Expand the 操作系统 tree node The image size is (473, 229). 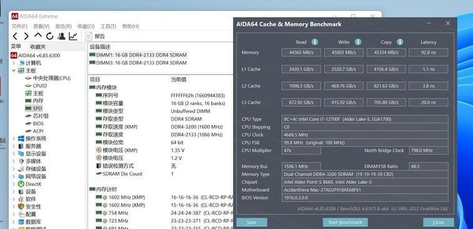coord(14,139)
